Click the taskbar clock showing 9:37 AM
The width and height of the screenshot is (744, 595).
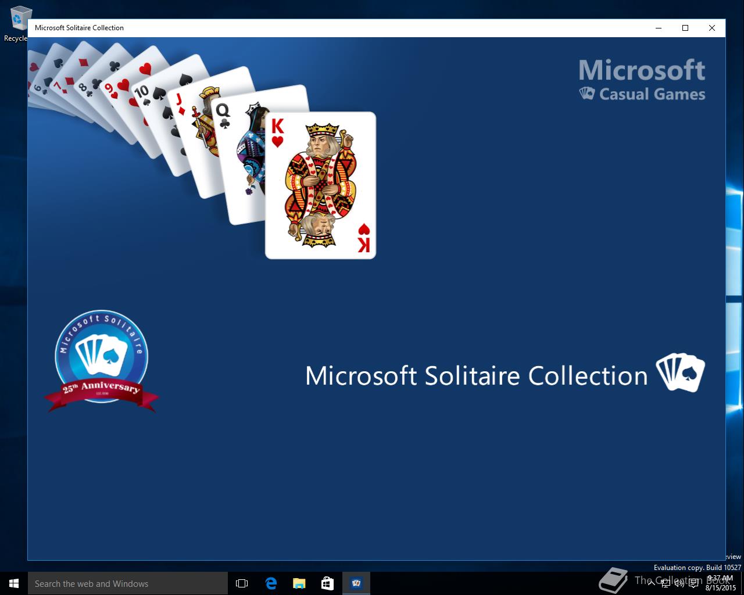(721, 583)
